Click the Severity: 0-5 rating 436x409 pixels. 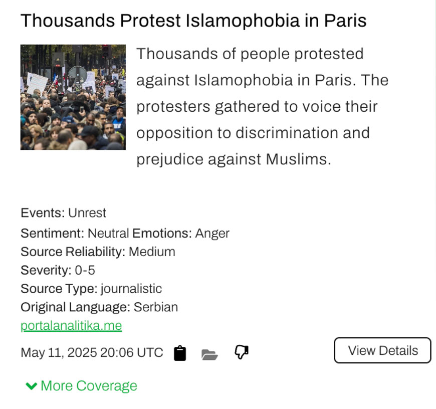[58, 270]
